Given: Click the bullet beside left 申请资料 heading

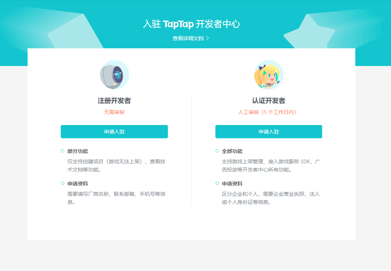Looking at the screenshot, I should 63,183.
